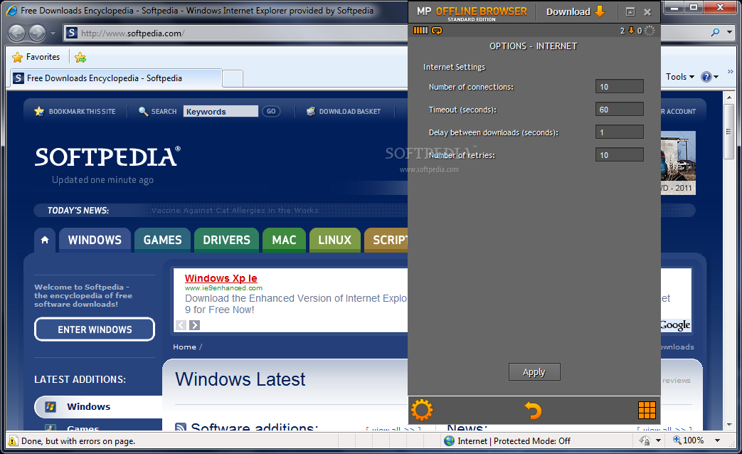Click the orange download count arrow

click(631, 31)
